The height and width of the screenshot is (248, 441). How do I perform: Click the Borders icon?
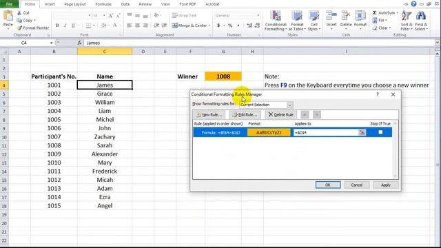pos(88,25)
